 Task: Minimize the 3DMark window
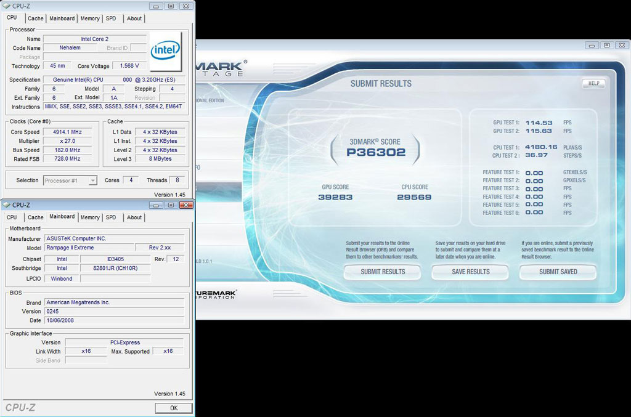[x=592, y=46]
